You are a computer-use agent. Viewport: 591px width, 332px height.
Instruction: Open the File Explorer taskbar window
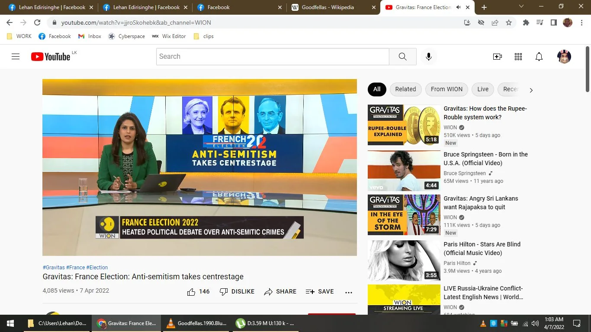57,323
